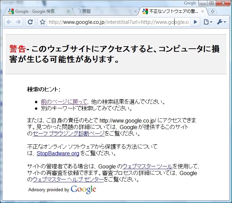This screenshot has height=203, width=232.
Task: Follow the 前のページに戻って link
Action: 64,101
